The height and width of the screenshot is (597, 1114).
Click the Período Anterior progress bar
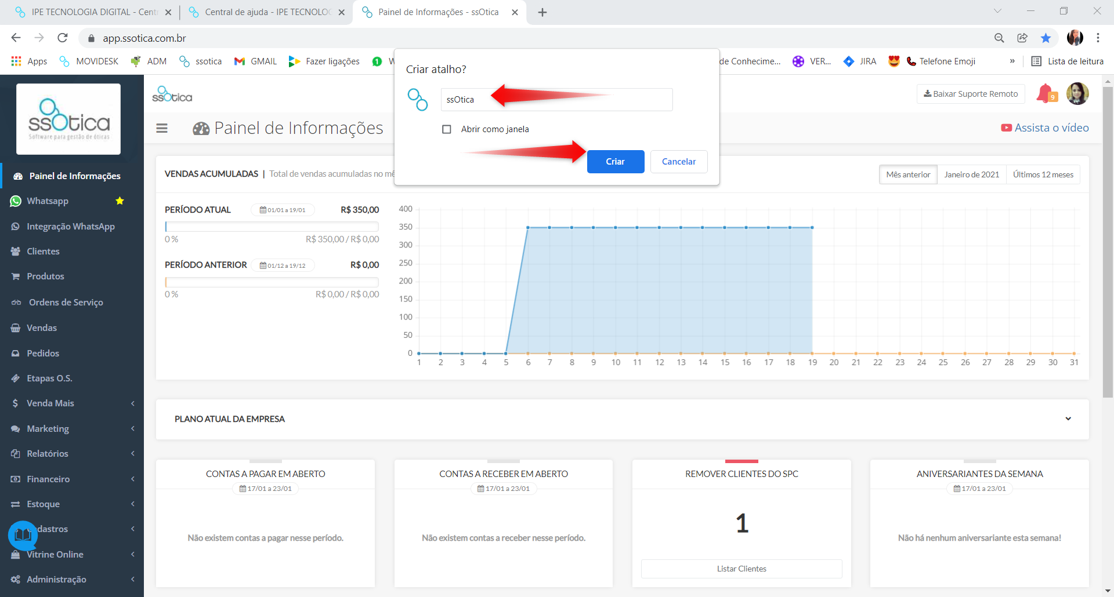tap(272, 282)
